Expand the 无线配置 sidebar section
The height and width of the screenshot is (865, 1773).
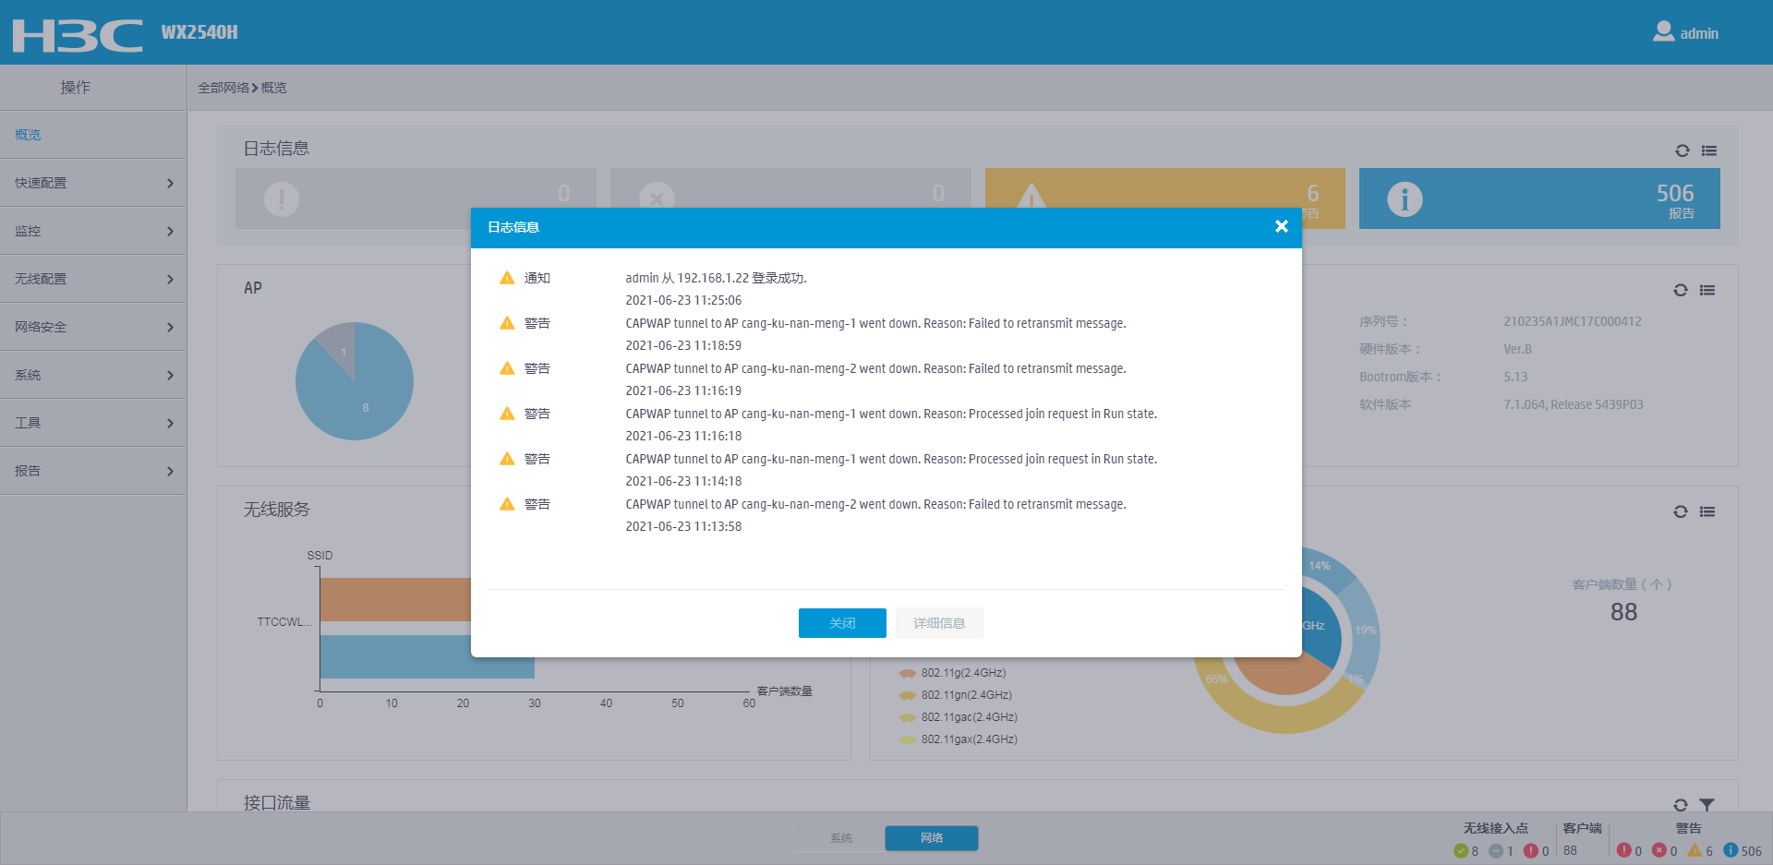[x=92, y=279]
